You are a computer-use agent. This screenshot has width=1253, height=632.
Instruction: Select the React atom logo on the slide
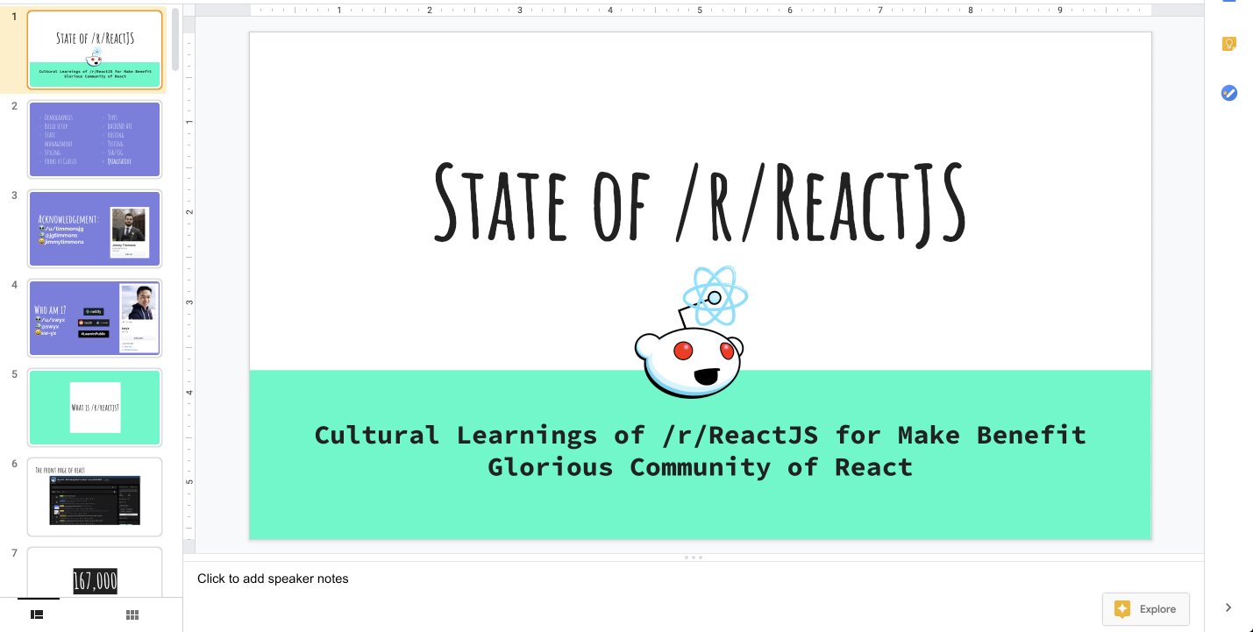[x=714, y=297]
